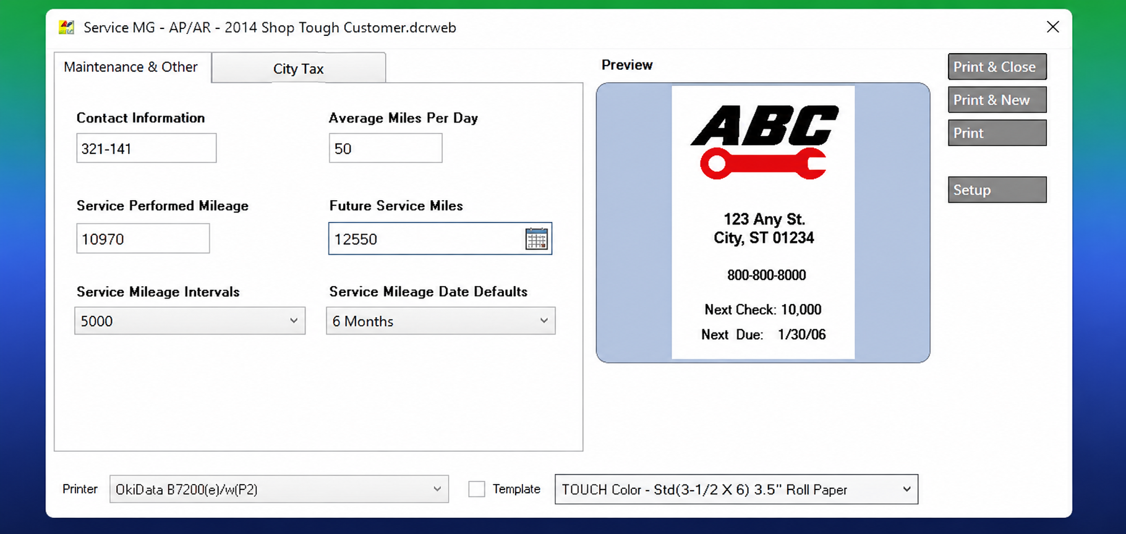This screenshot has width=1126, height=534.
Task: Click the Print & Close button
Action: 997,67
